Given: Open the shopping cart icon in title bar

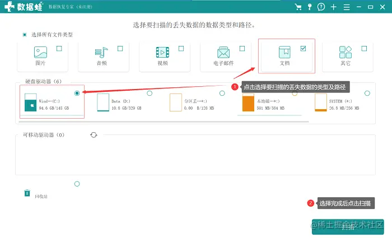Looking at the screenshot, I should [x=298, y=7].
